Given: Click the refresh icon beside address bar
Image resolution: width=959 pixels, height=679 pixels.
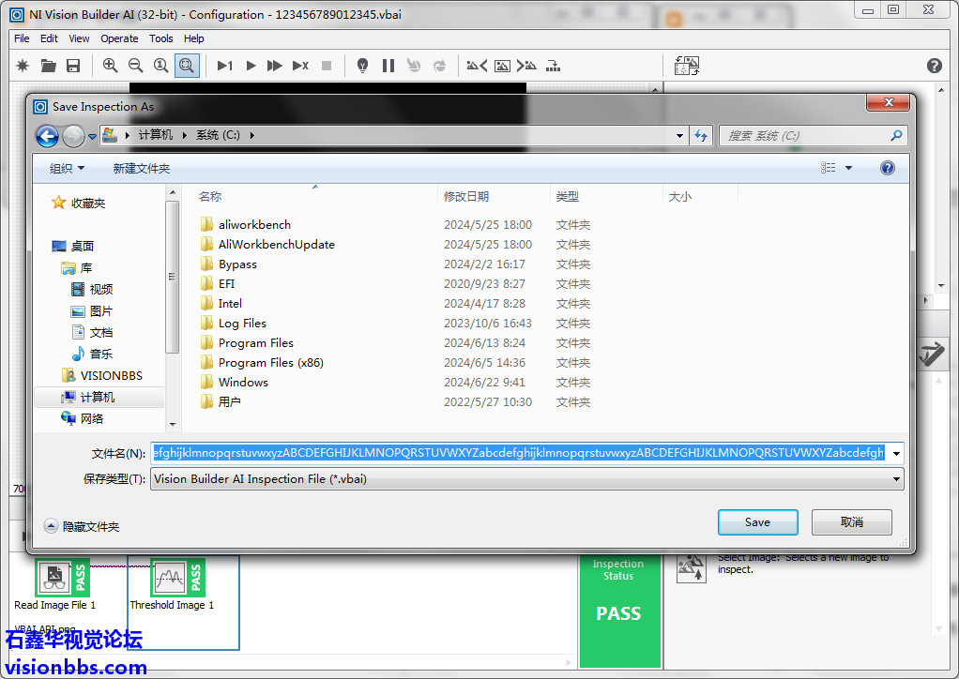Looking at the screenshot, I should [x=701, y=136].
